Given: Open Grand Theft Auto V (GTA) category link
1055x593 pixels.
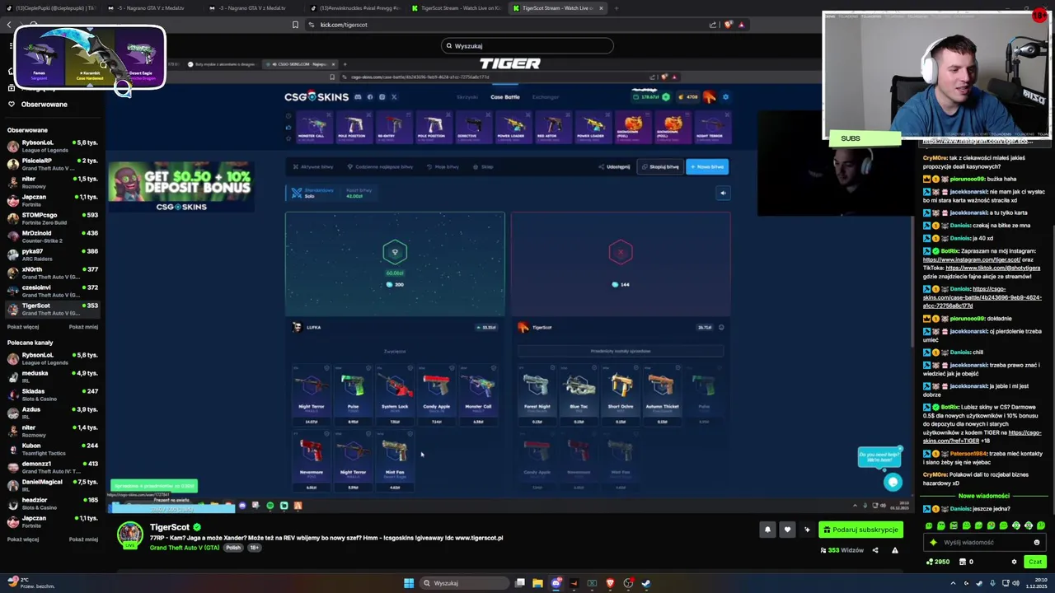Looking at the screenshot, I should point(185,548).
